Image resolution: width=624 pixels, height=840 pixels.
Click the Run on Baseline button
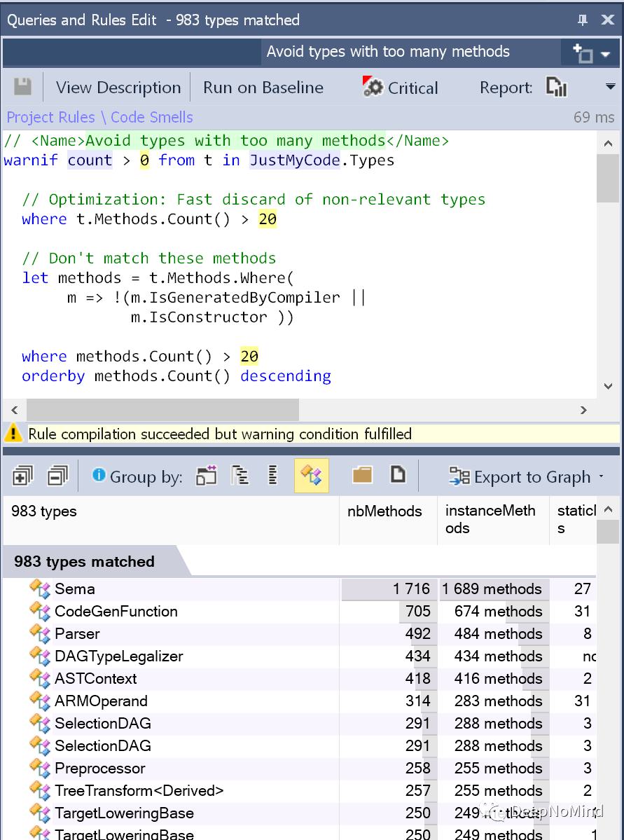coord(263,88)
